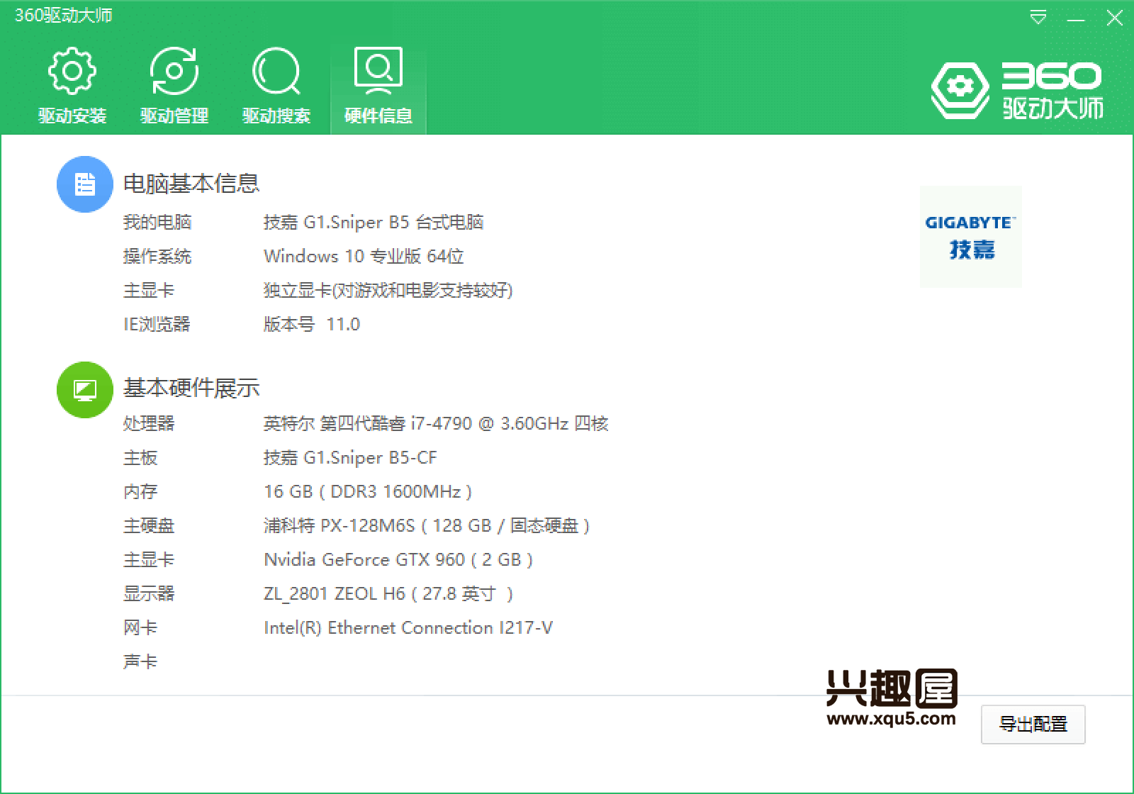The image size is (1134, 794).
Task: Click the 内存 label
Action: coord(140,491)
